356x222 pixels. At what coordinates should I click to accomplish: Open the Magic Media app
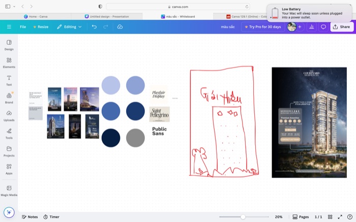click(x=9, y=191)
